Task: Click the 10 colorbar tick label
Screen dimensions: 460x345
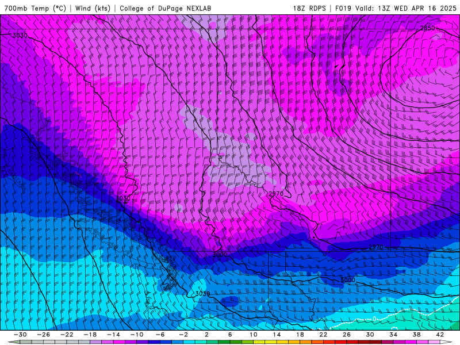Action: coord(254,335)
